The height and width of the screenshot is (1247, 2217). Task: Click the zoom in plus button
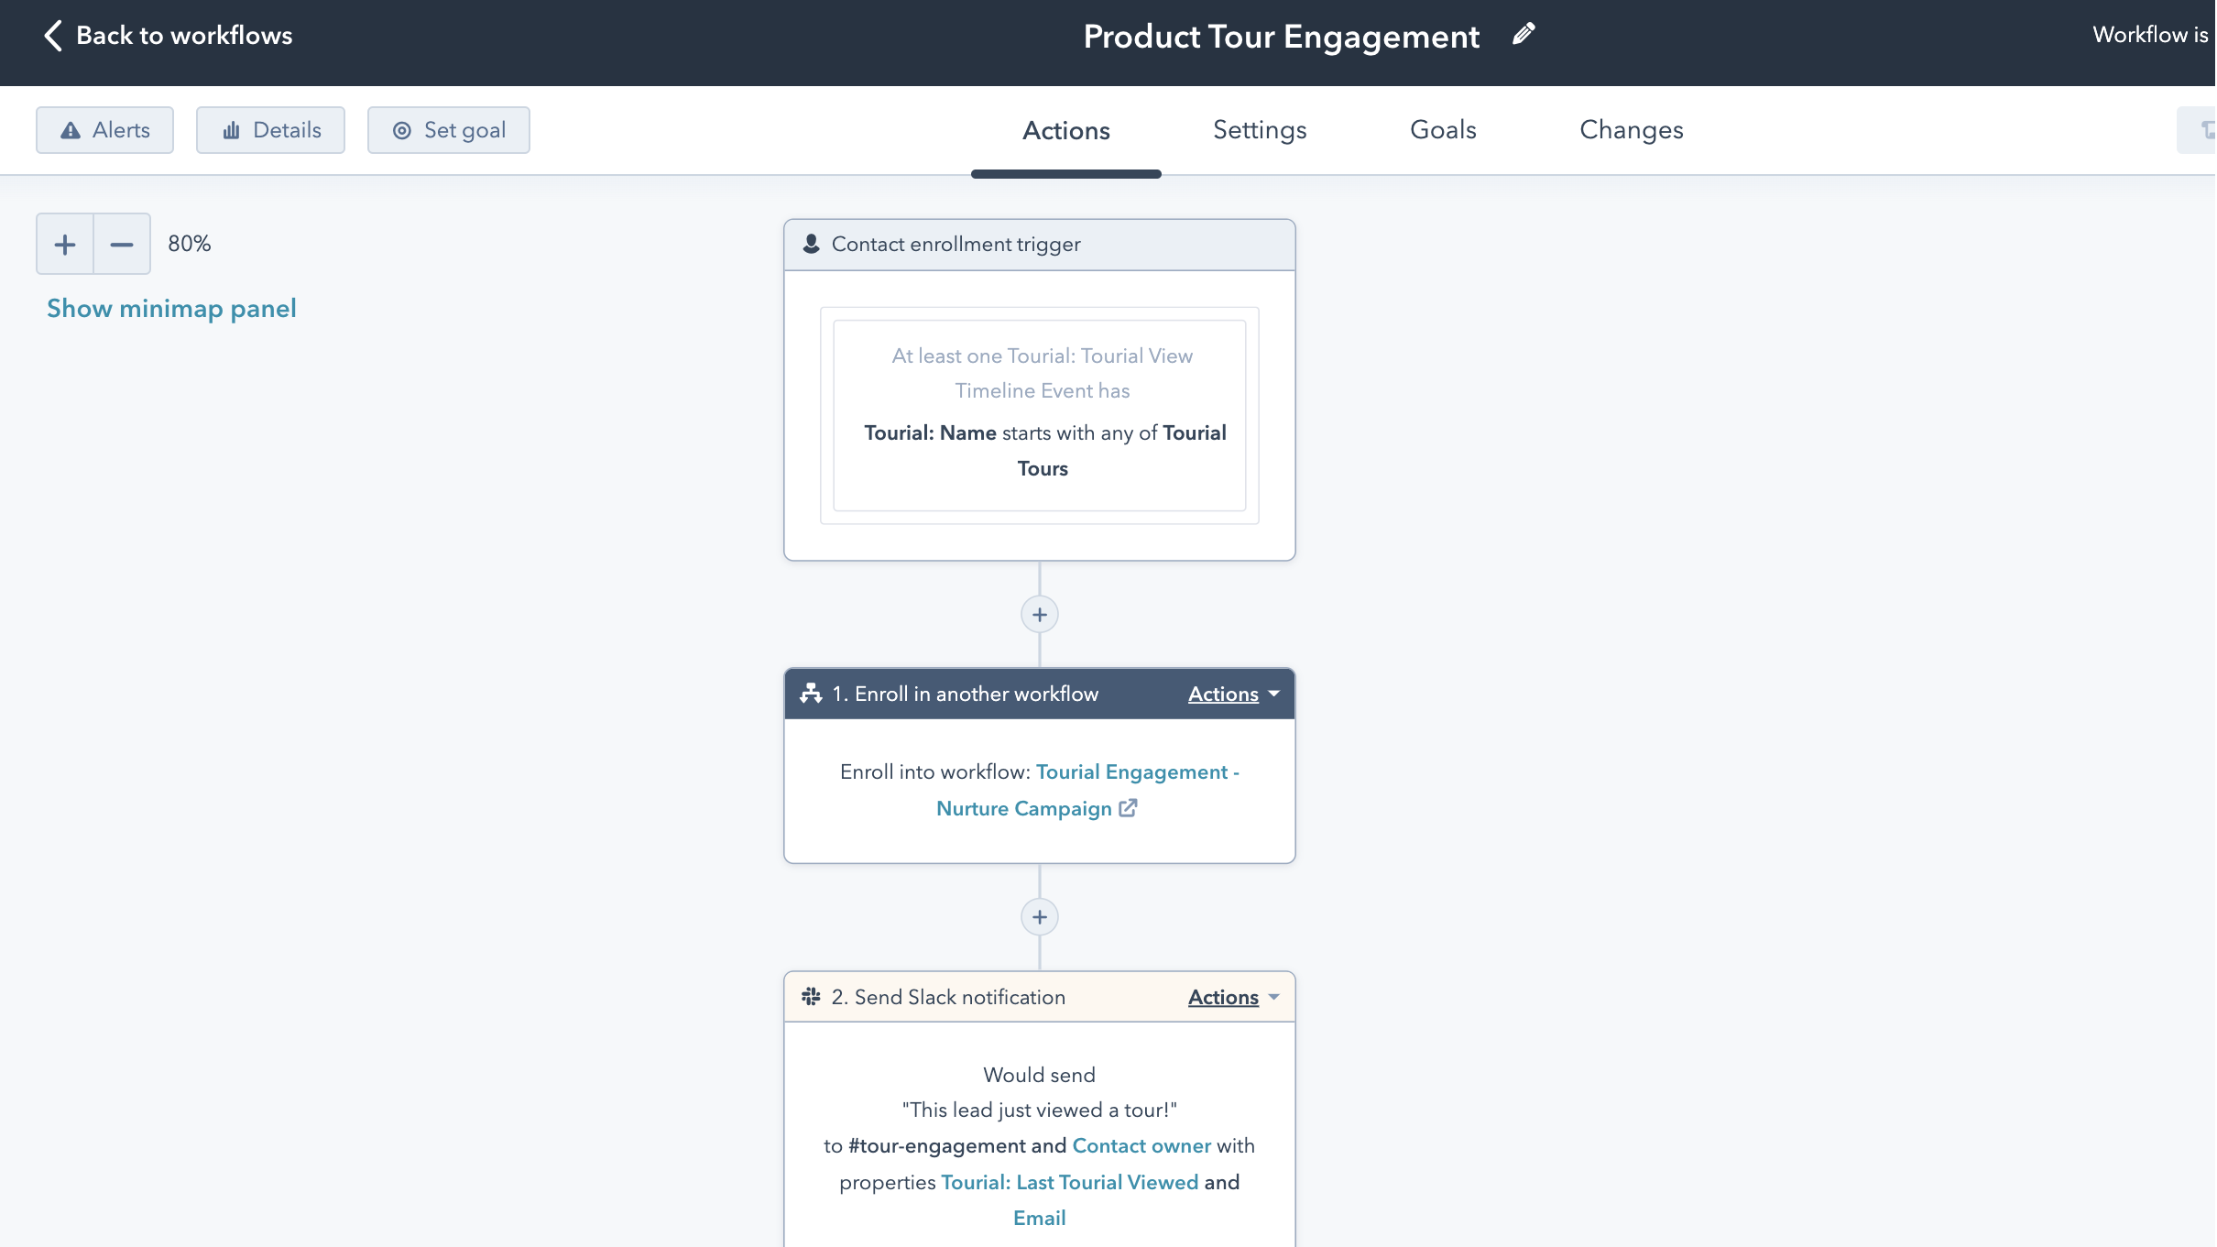[65, 245]
